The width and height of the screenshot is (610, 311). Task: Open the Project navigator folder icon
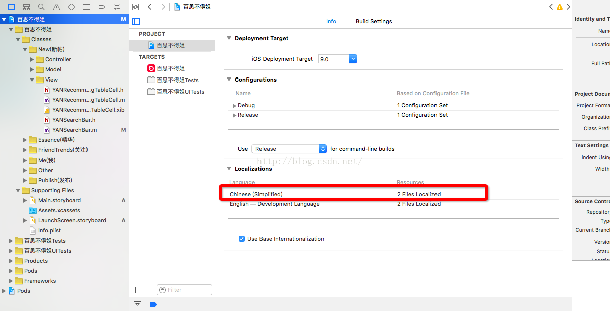click(11, 7)
